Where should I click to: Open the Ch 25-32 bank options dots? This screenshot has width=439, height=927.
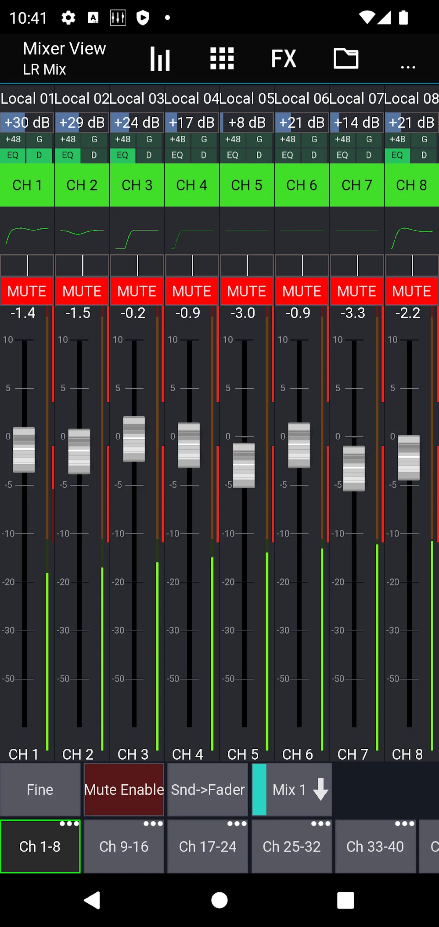pyautogui.click(x=320, y=824)
